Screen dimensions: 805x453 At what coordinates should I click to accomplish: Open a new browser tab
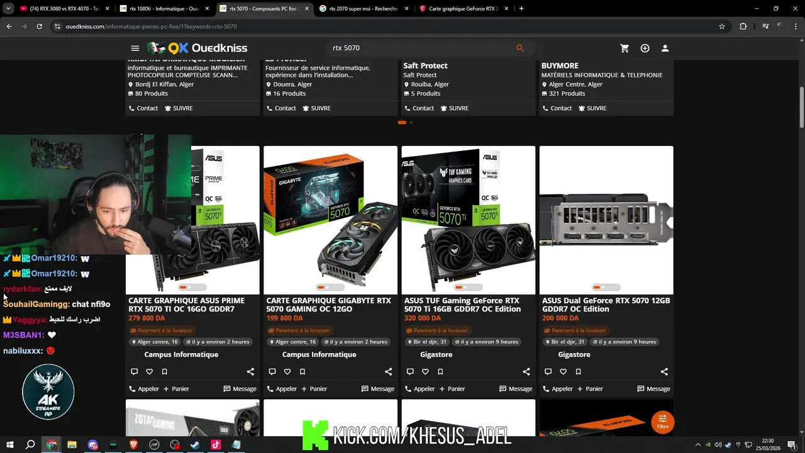coord(521,9)
